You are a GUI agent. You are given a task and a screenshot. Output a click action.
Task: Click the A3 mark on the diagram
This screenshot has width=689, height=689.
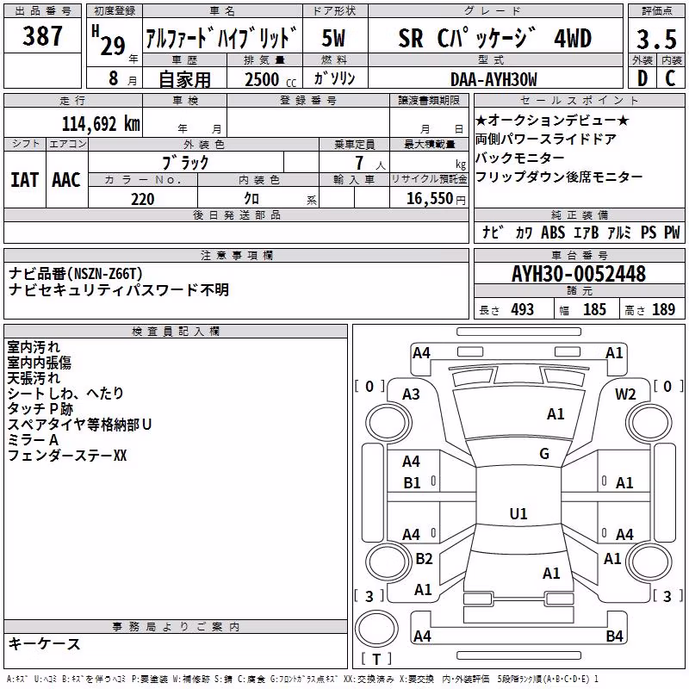pos(411,394)
